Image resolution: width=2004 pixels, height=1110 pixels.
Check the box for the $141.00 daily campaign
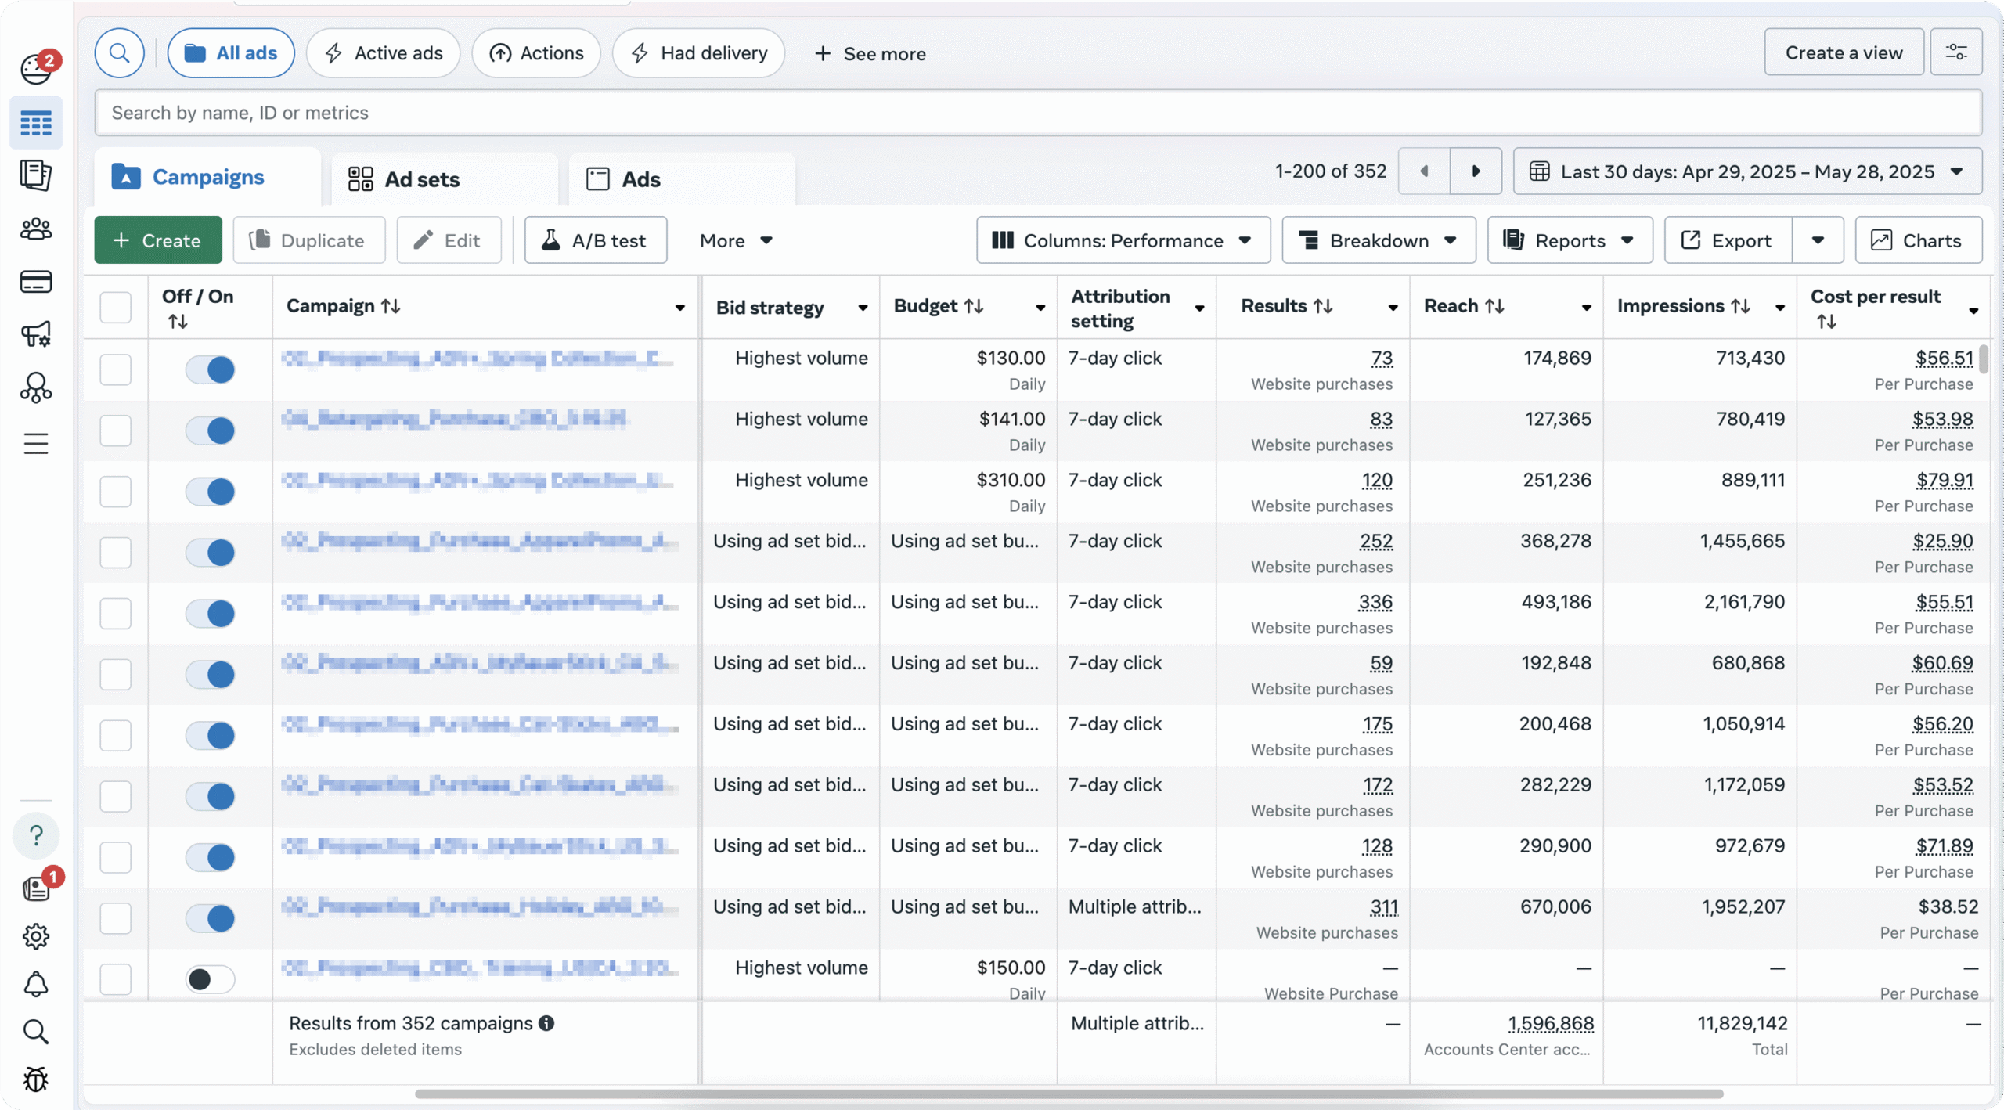116,431
